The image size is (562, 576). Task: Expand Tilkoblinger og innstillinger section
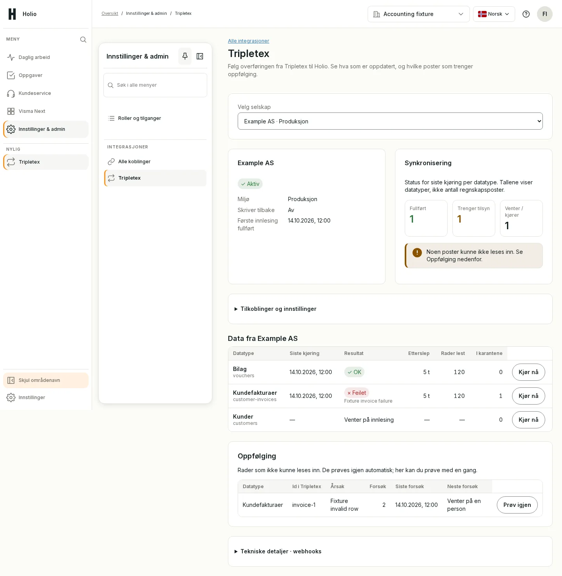point(390,309)
